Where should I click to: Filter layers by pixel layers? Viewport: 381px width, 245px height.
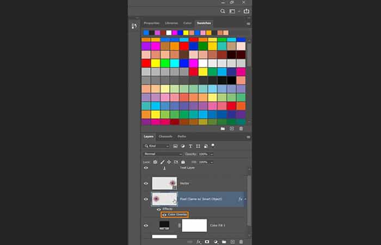point(175,146)
